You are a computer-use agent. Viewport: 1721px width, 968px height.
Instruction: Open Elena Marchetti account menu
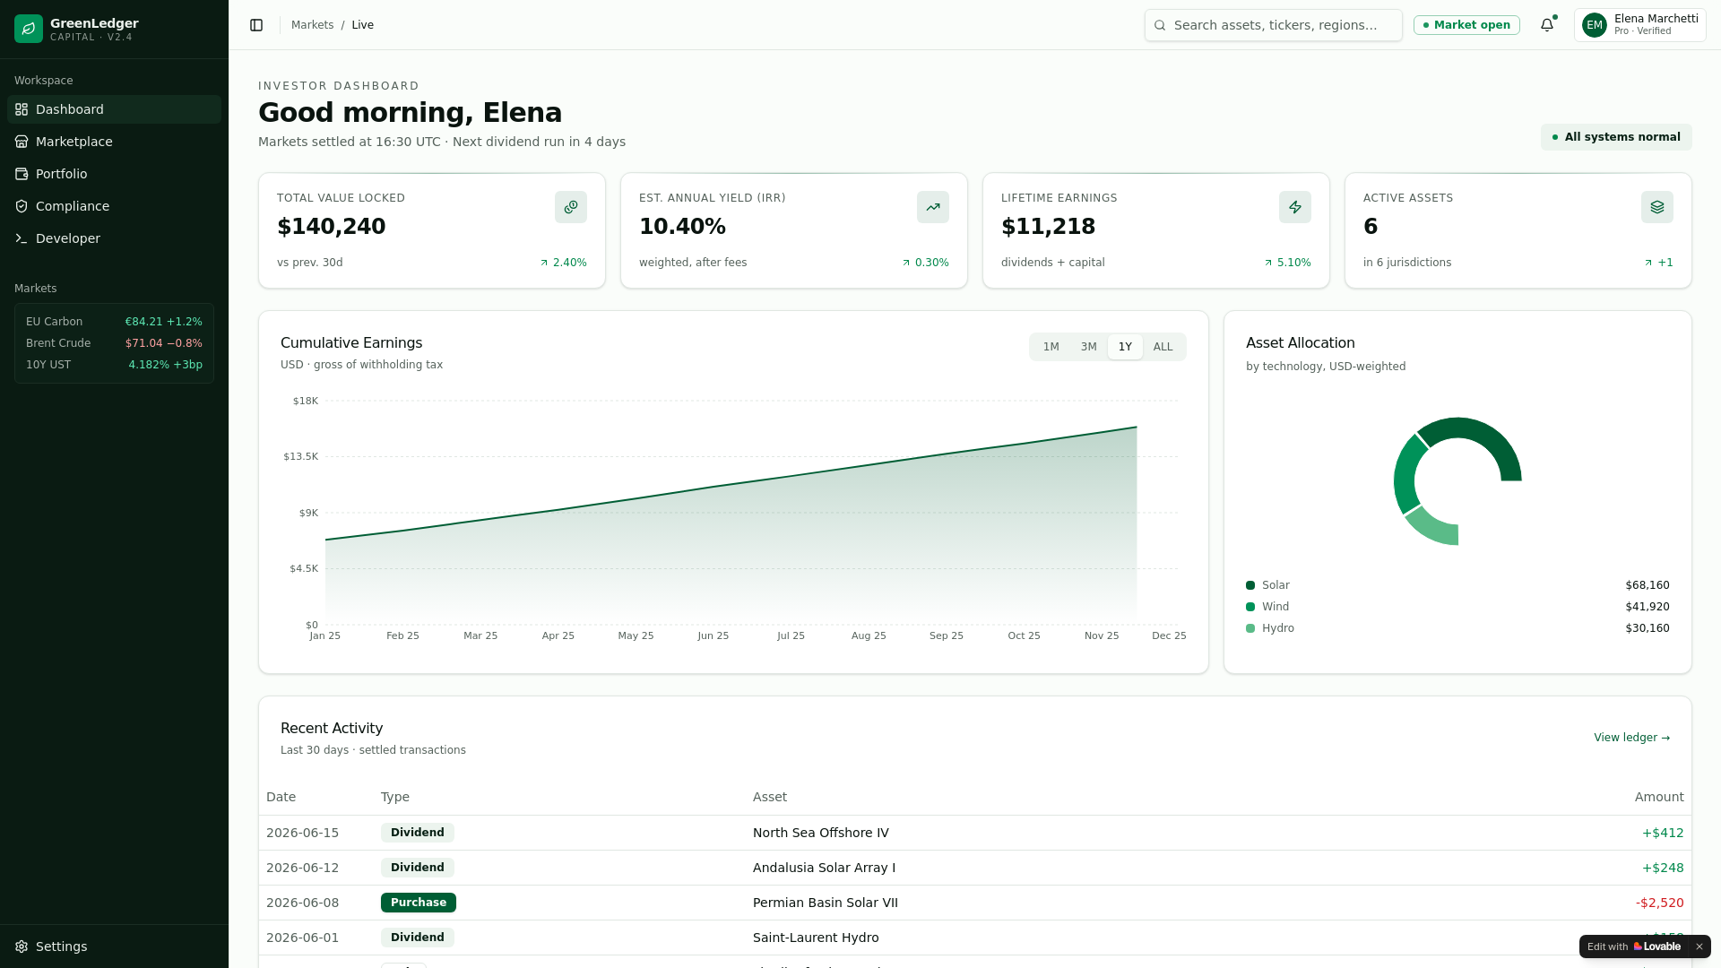pyautogui.click(x=1639, y=25)
